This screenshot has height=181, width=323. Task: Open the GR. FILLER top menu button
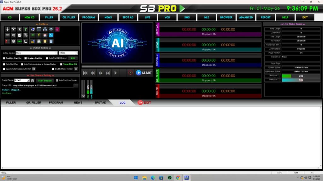pos(69,18)
